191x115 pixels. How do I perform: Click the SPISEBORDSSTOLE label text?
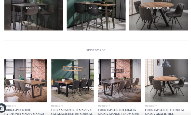tap(158, 8)
